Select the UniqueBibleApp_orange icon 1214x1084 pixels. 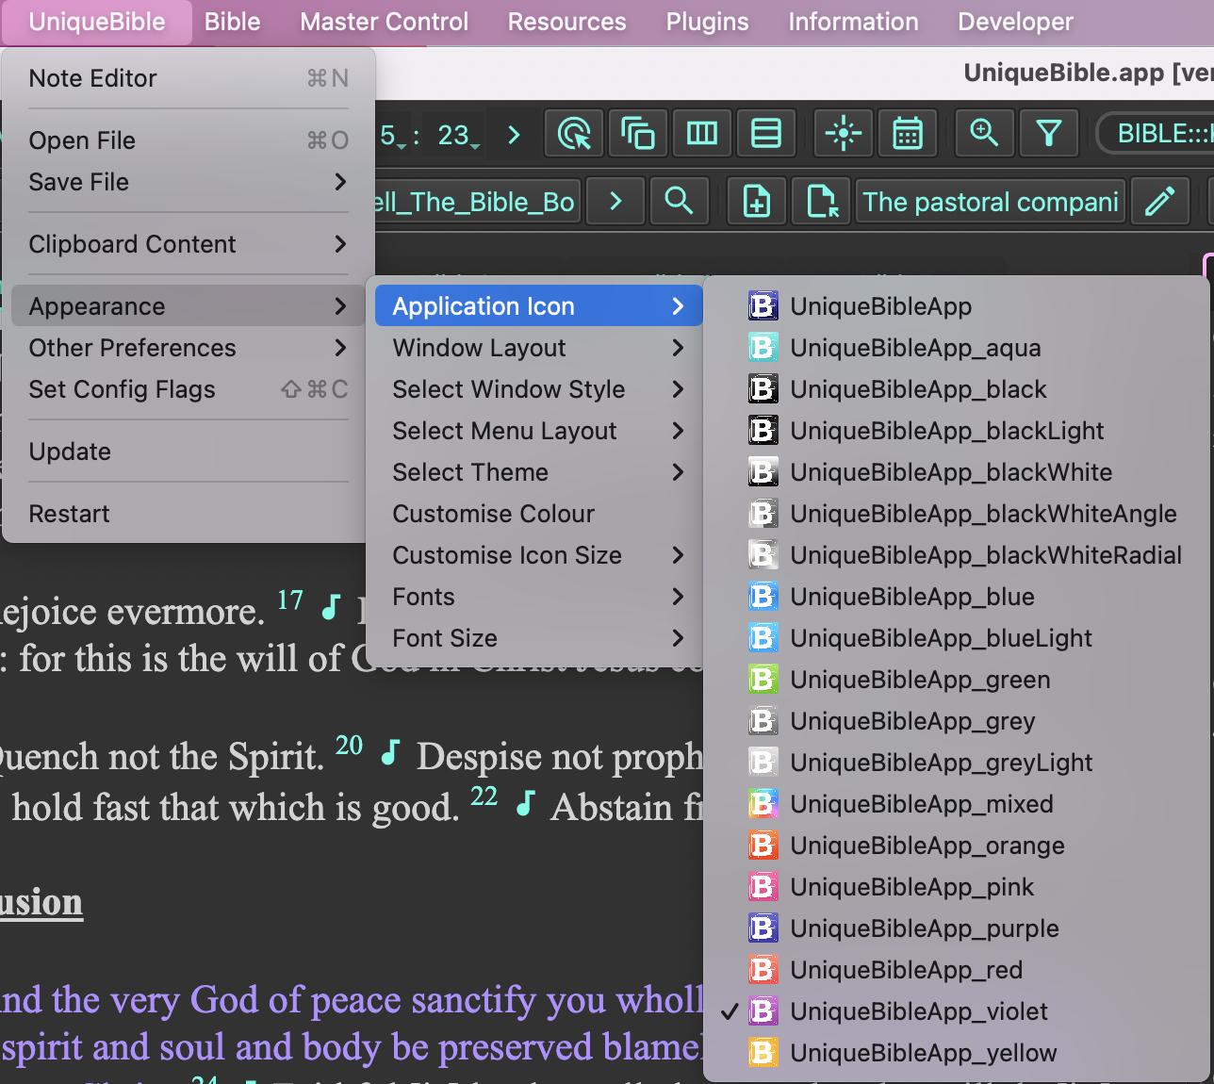click(x=957, y=846)
